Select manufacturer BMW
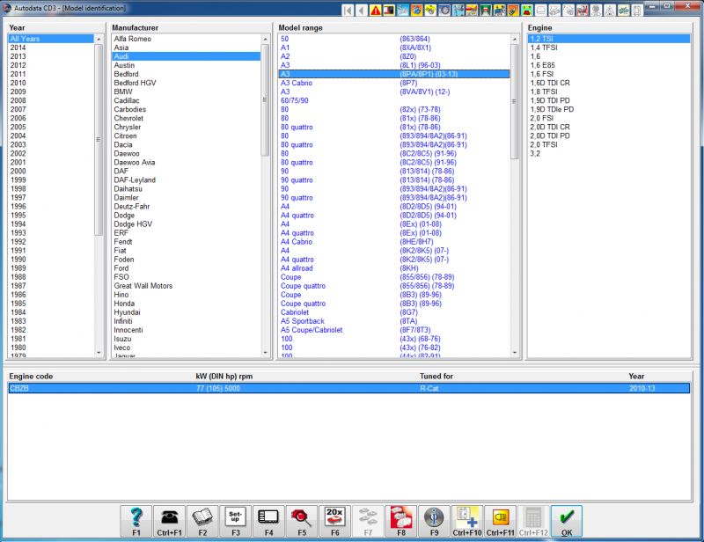Image resolution: width=704 pixels, height=542 pixels. click(x=186, y=92)
